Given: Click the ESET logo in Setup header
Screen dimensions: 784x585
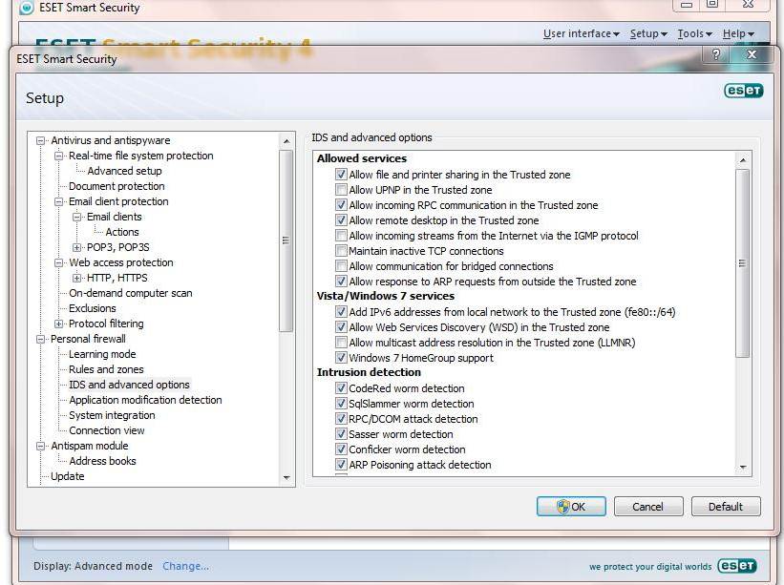Looking at the screenshot, I should pyautogui.click(x=743, y=91).
